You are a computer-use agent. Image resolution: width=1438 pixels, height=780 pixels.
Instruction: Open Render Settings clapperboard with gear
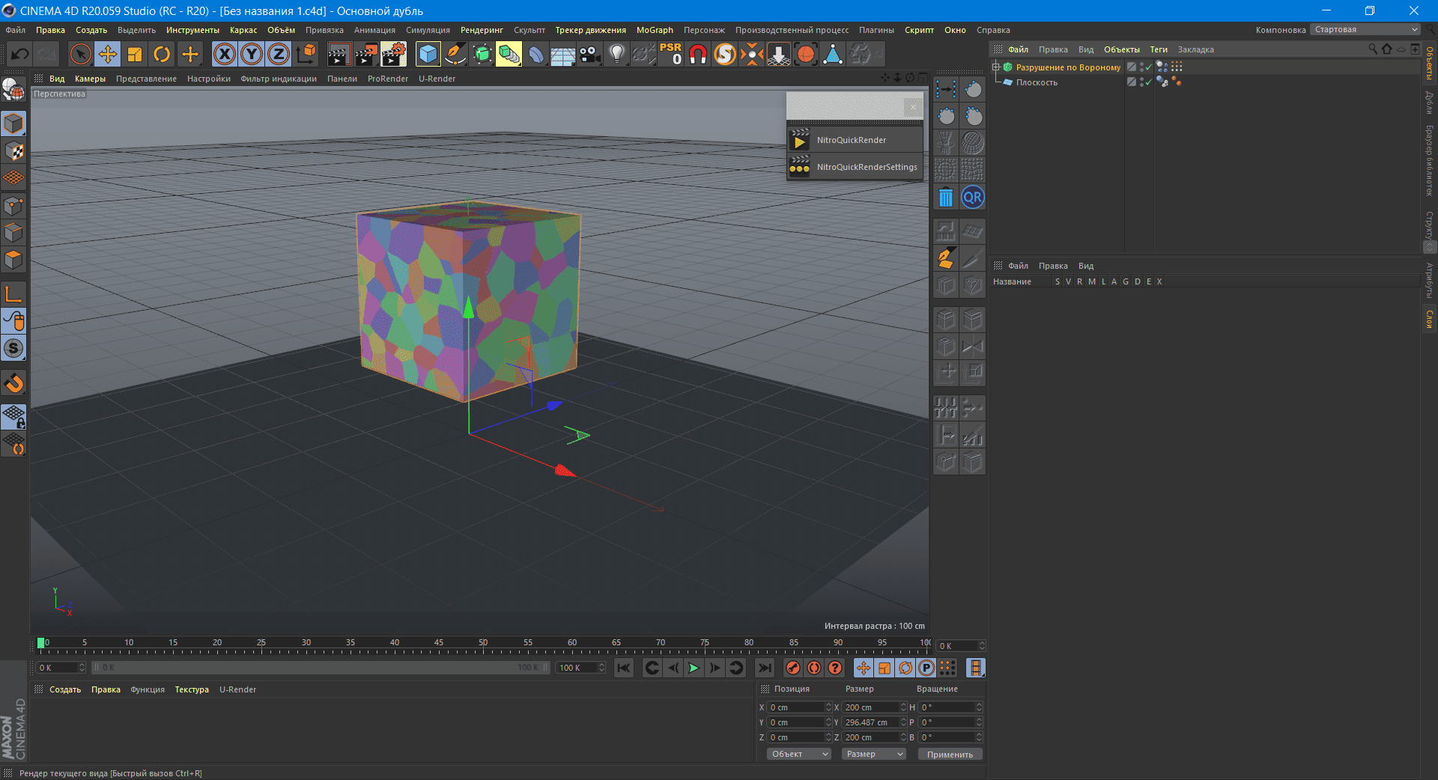394,54
